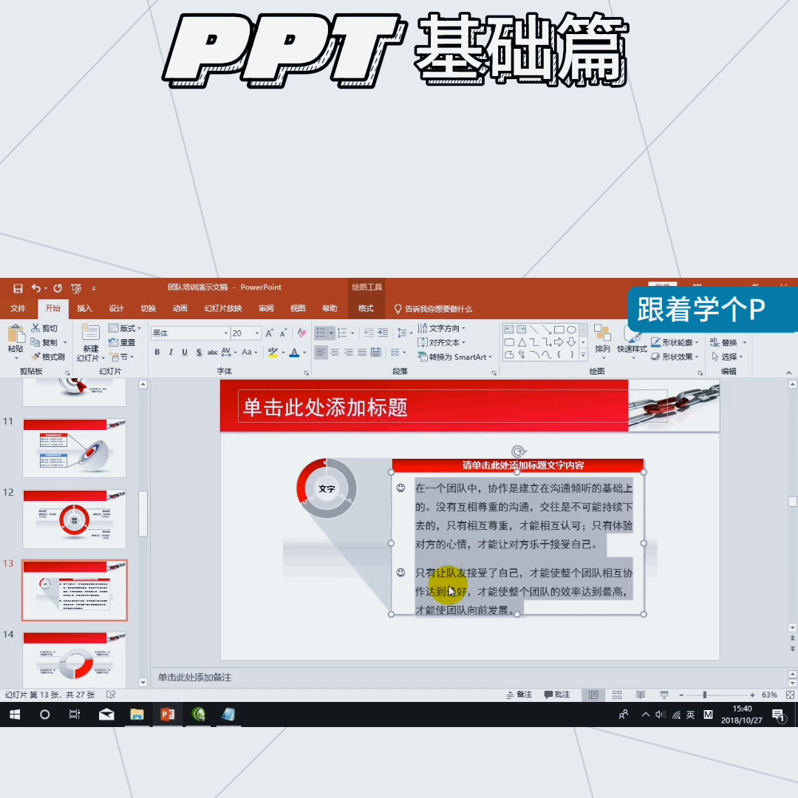This screenshot has width=798, height=798.
Task: Toggle Underline formatting
Action: tap(185, 352)
